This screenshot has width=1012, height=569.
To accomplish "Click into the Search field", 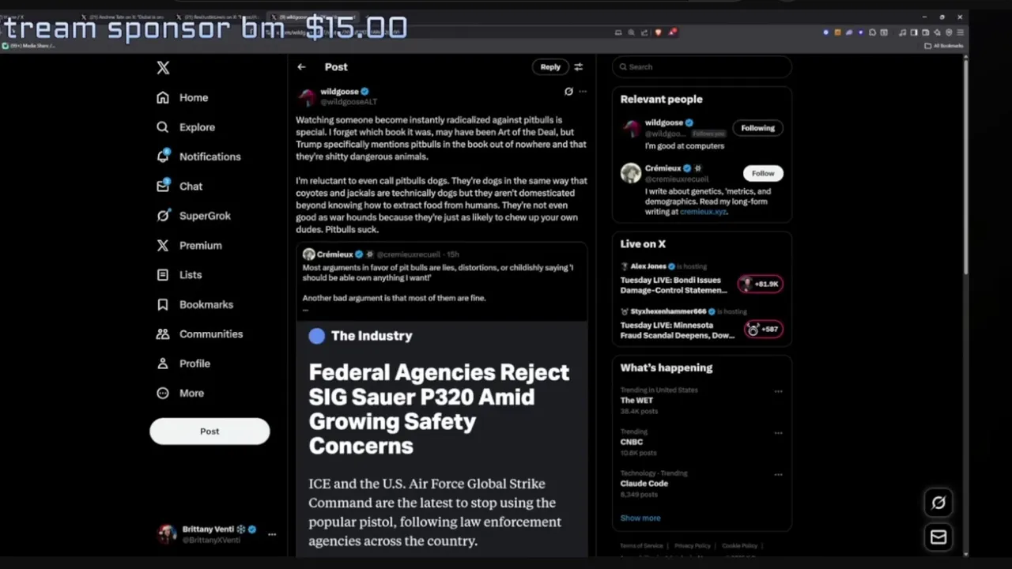I will click(x=701, y=67).
